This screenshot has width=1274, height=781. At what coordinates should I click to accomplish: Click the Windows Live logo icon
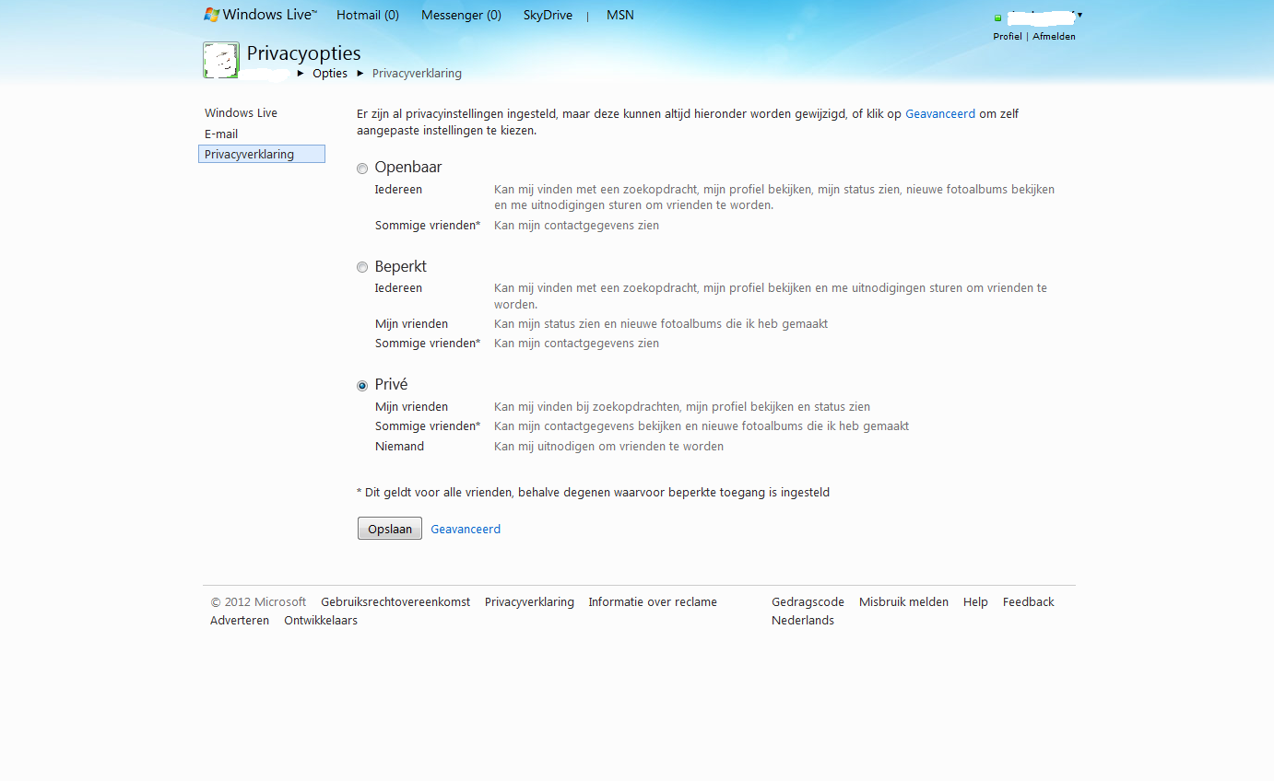tap(212, 15)
